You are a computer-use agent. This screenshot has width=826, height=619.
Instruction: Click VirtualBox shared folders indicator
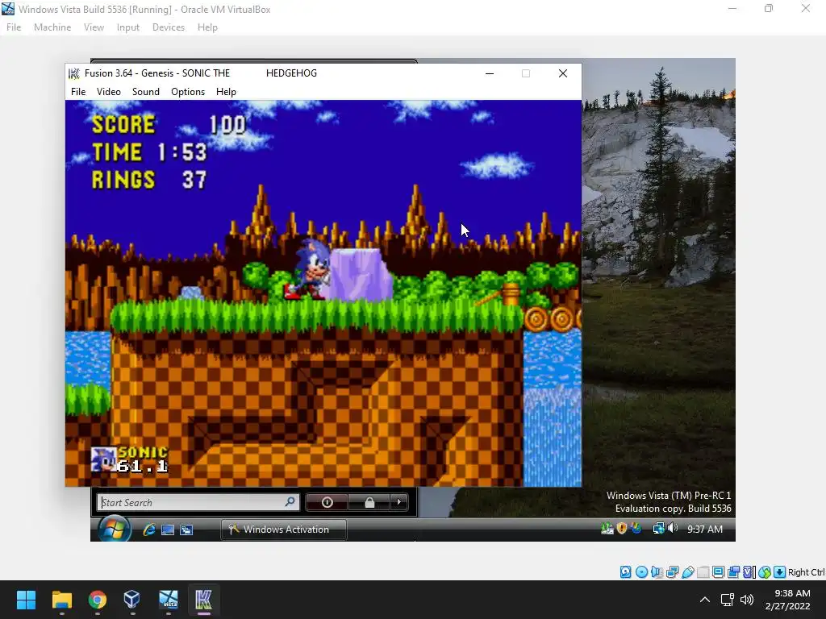point(703,572)
